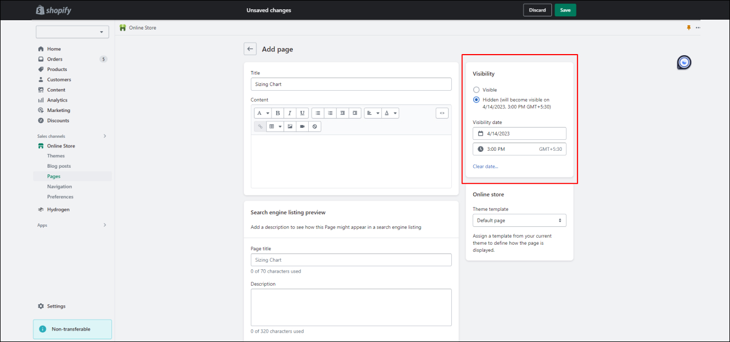Select the Visible radio option
730x342 pixels.
pos(476,90)
